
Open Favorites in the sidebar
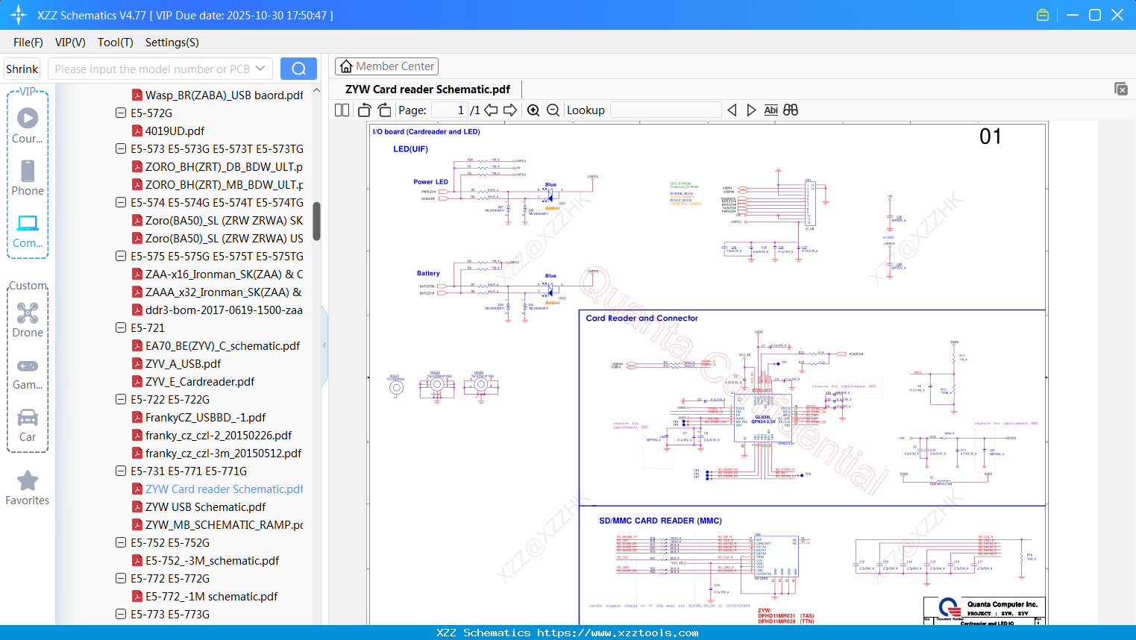pos(28,488)
